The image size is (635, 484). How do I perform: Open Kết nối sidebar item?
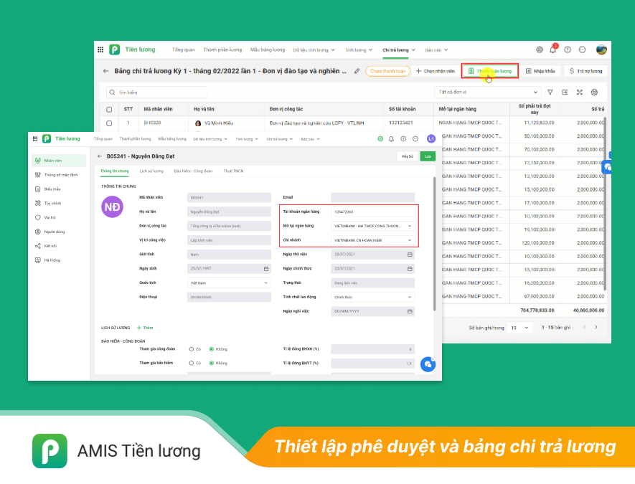pos(59,246)
